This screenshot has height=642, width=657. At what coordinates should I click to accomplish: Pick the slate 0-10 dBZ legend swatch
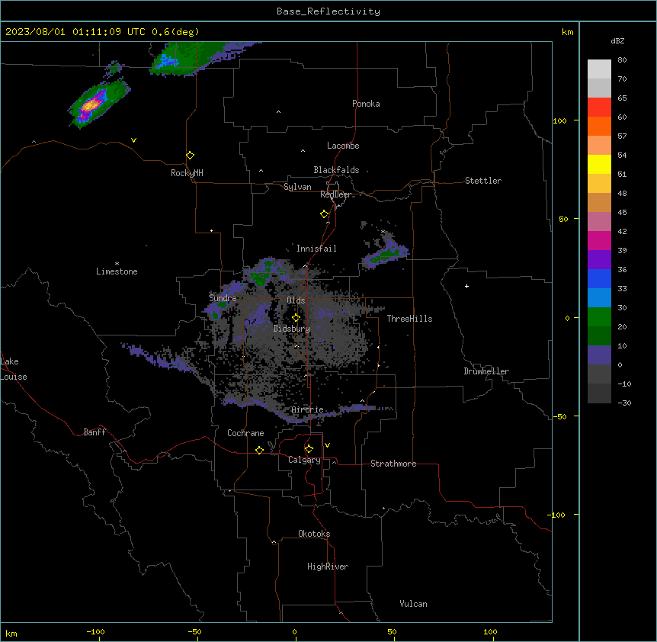click(x=599, y=355)
